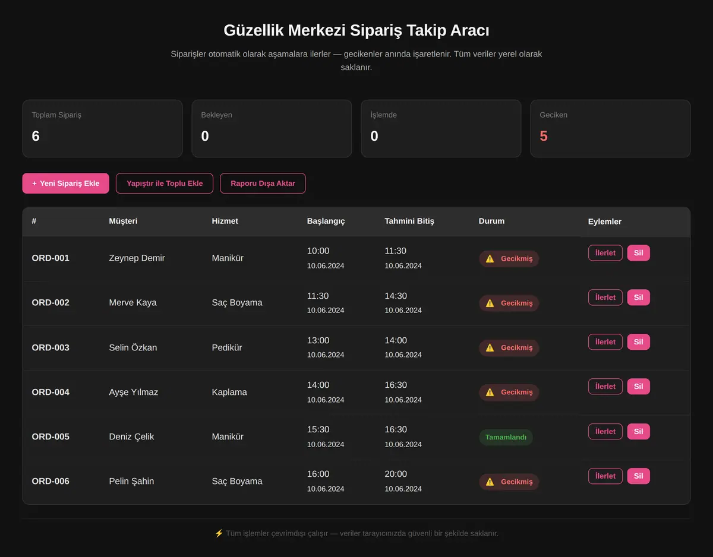Delete order ORD-006 with Sil
The image size is (713, 557).
click(x=638, y=476)
